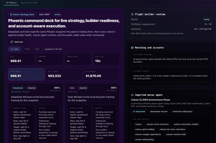This screenshot has width=216, height=143.
Task: Click the ready status badge
Action: (206, 19)
